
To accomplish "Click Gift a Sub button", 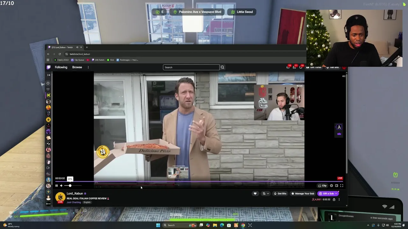I will point(328,193).
